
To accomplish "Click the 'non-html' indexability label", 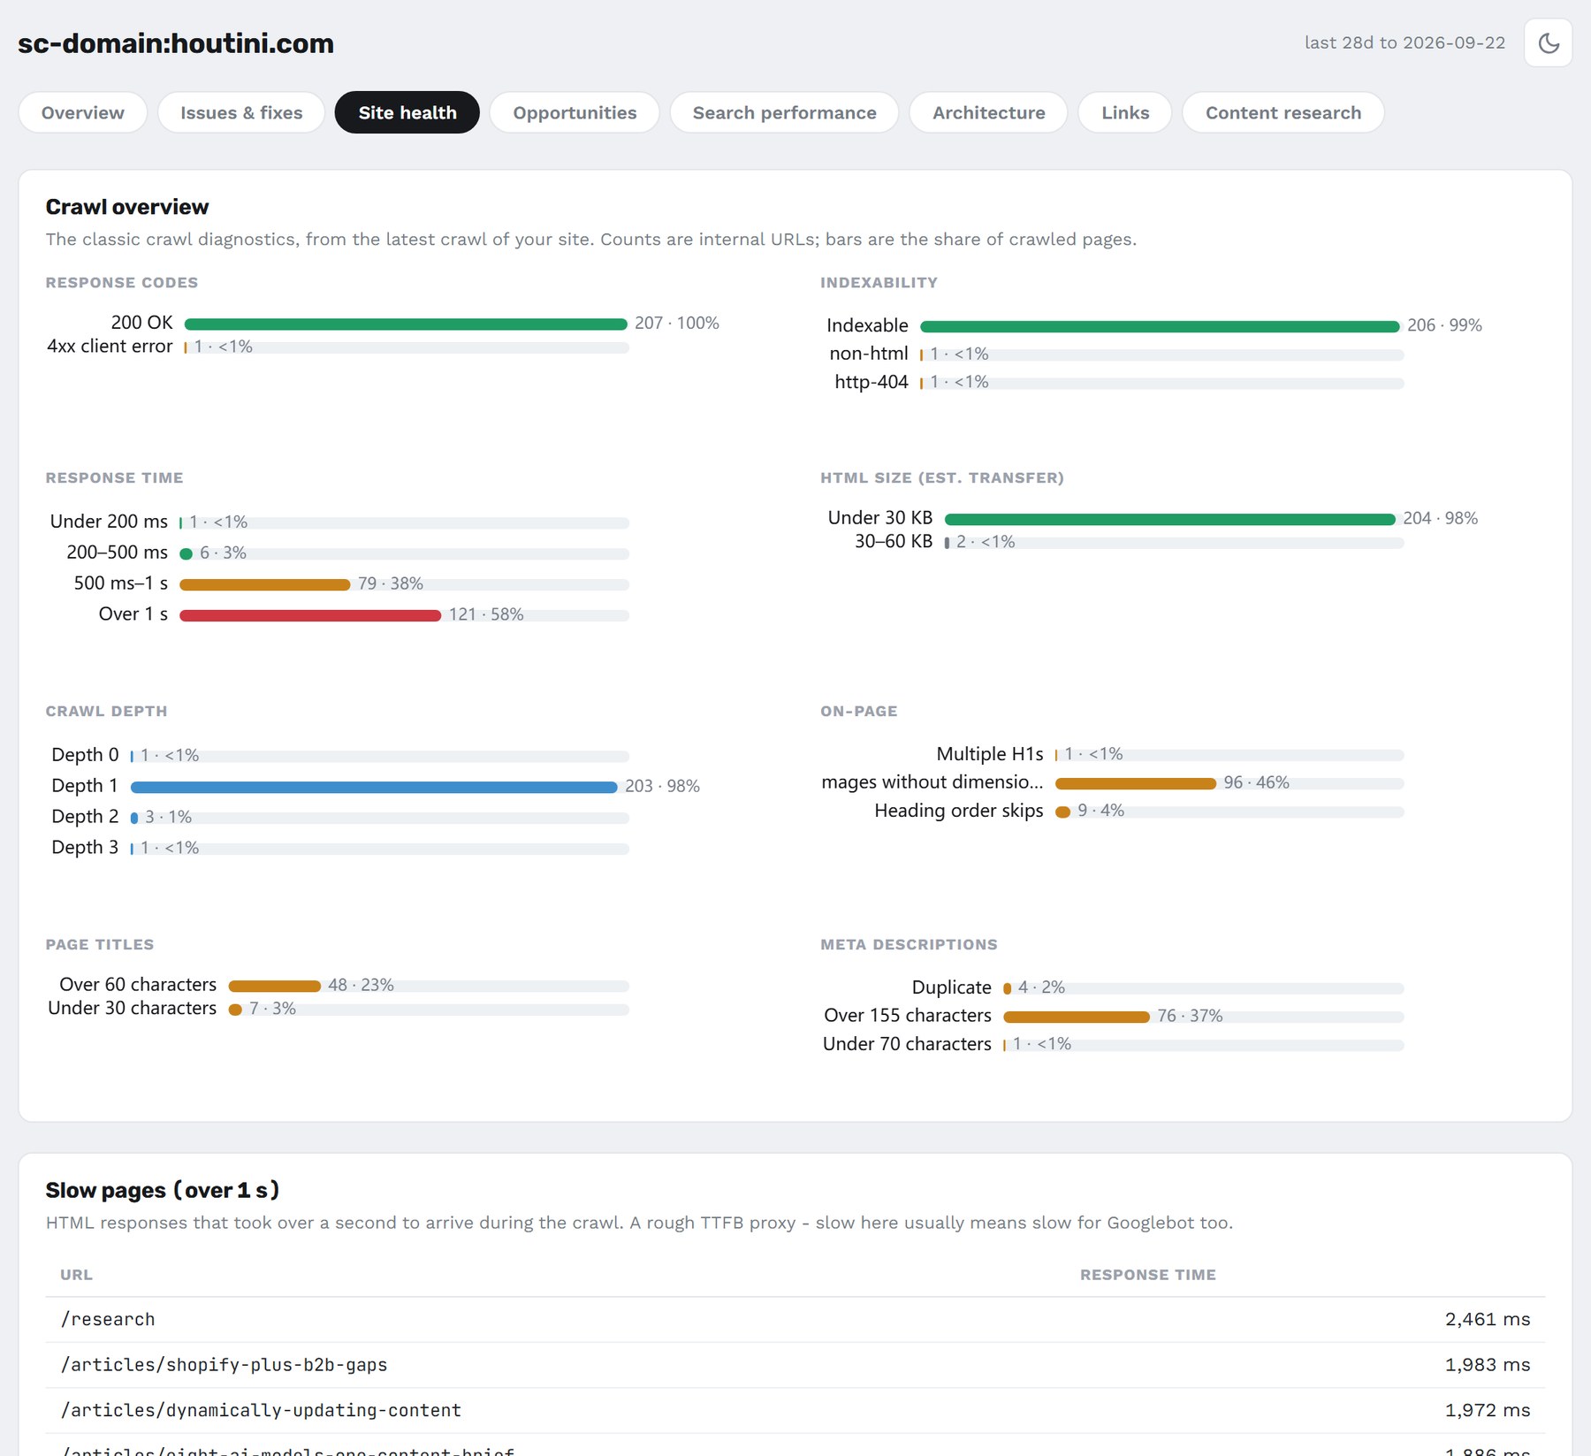I will (x=869, y=354).
